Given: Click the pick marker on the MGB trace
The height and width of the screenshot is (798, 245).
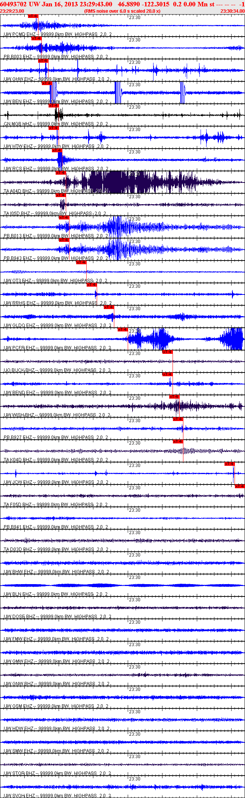Looking at the screenshot, I should click(x=54, y=106).
